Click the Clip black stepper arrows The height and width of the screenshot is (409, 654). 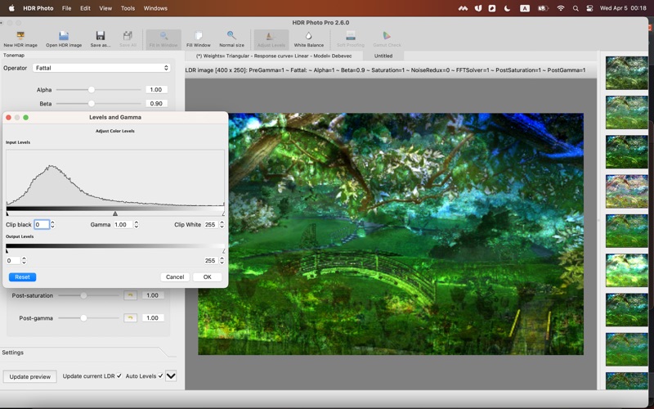click(x=52, y=224)
